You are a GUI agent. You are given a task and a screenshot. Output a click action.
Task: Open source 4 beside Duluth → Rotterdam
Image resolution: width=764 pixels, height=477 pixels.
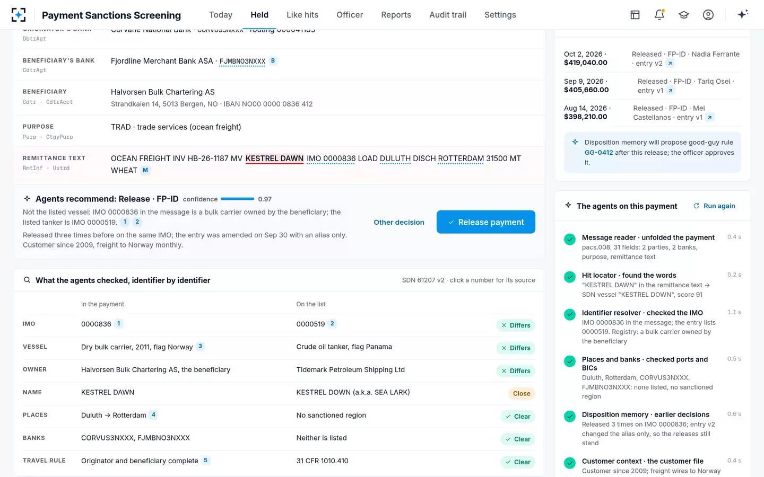click(x=153, y=414)
